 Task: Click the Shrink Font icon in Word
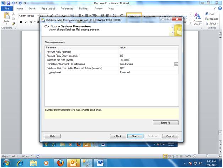point(56,16)
